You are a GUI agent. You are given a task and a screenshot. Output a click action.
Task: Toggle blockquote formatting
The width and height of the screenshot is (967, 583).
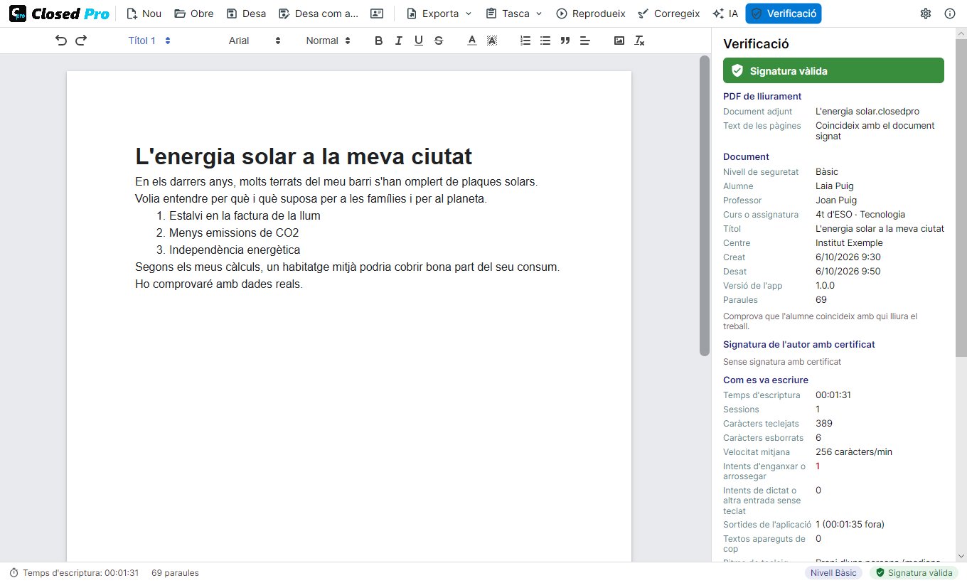coord(565,41)
